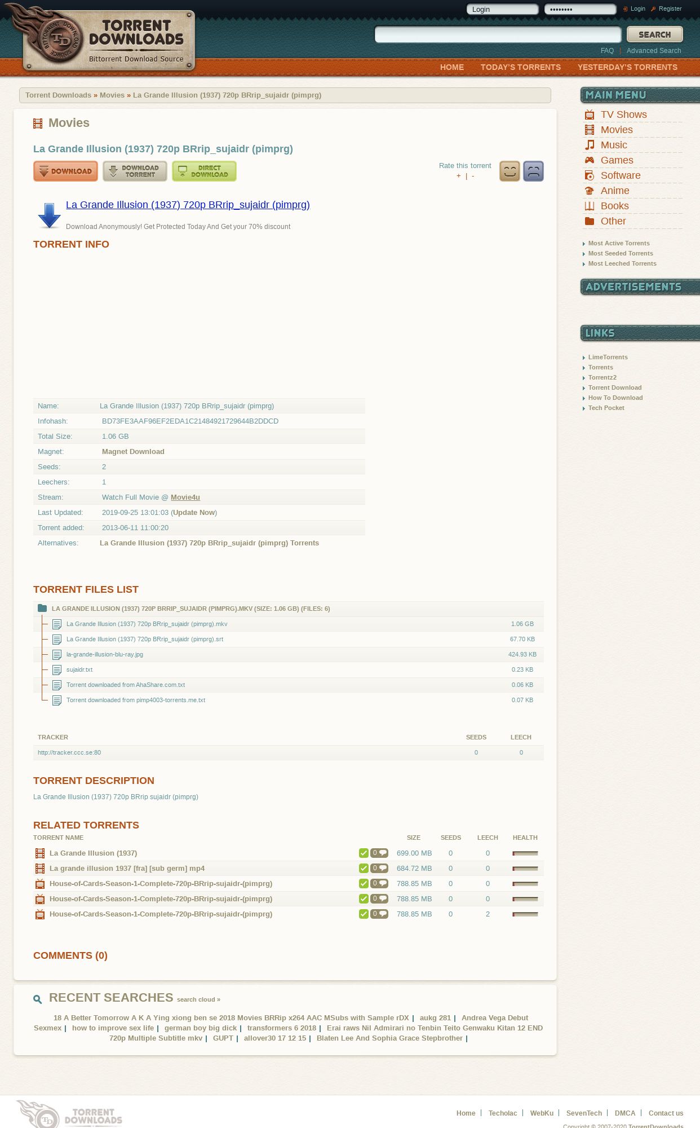The width and height of the screenshot is (700, 1128).
Task: Click the Games controller icon in main menu
Action: pos(590,160)
